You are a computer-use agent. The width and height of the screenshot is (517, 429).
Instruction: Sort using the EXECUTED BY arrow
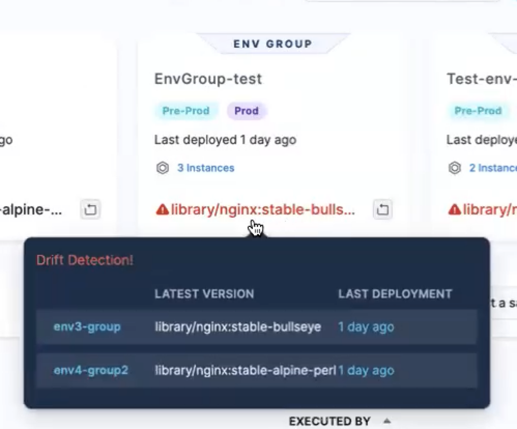click(x=386, y=421)
